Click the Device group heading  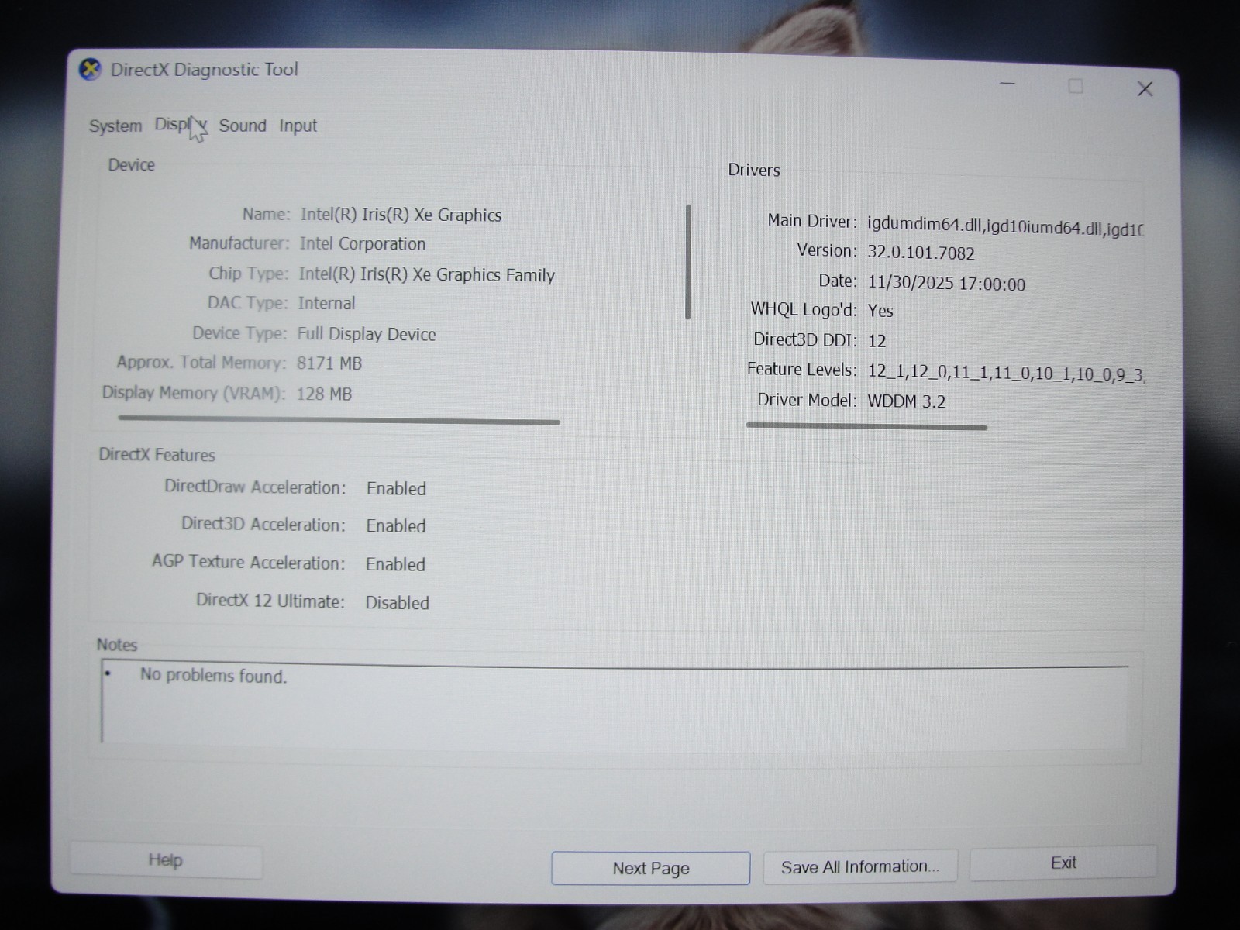pyautogui.click(x=131, y=164)
